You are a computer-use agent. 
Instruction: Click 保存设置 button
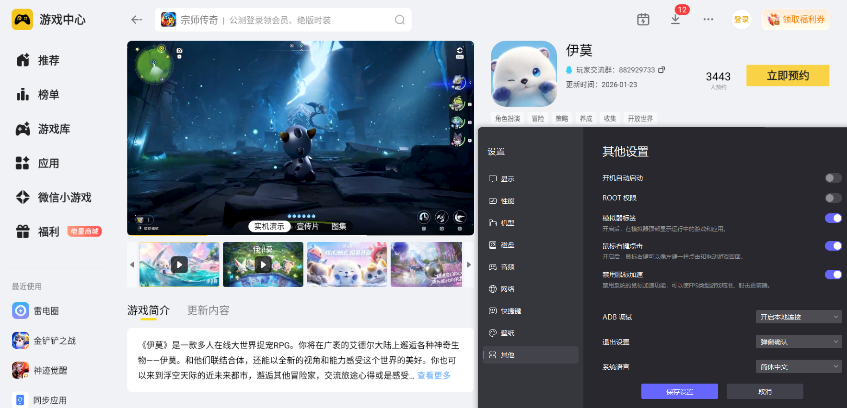[679, 391]
